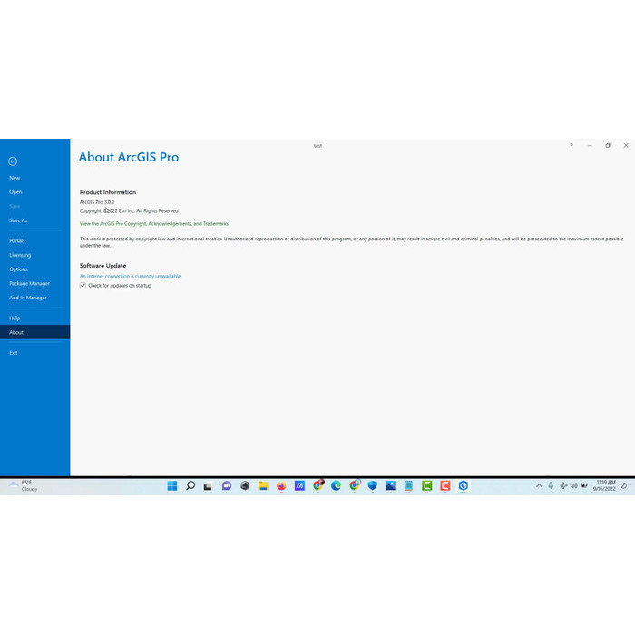The image size is (635, 635).
Task: Open the Options page
Action: [x=18, y=269]
